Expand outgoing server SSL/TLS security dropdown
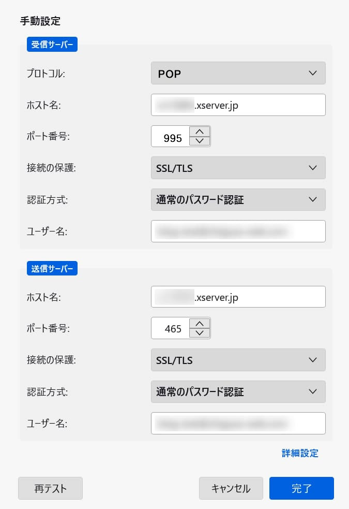This screenshot has height=509, width=349. tap(238, 360)
